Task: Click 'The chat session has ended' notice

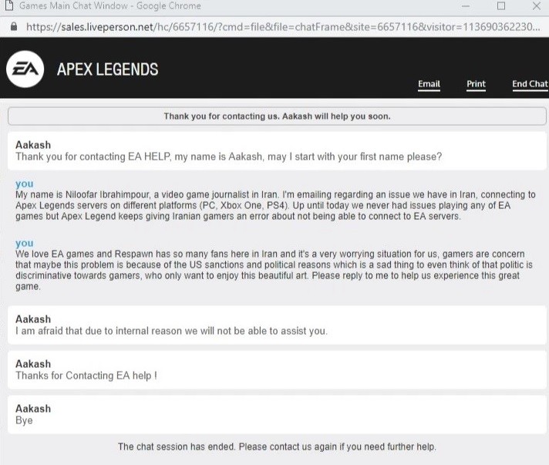Action: tap(277, 446)
